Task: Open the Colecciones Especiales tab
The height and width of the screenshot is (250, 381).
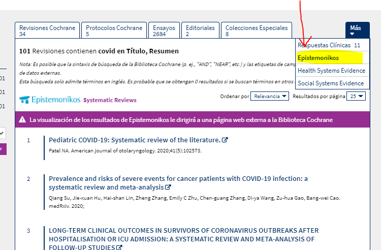Action: click(257, 30)
